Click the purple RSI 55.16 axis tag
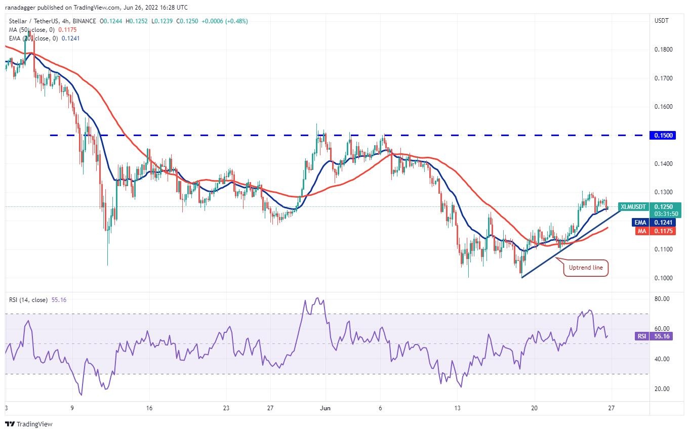This screenshot has height=433, width=689. 654,336
